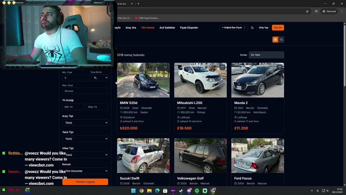Favorite the Suzuki Swift listing heart icon

click(x=165, y=143)
